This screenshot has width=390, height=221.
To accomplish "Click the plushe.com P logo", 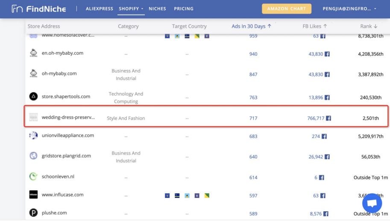I will point(33,212).
